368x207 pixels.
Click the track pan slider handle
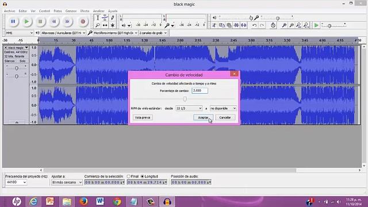tap(17, 76)
